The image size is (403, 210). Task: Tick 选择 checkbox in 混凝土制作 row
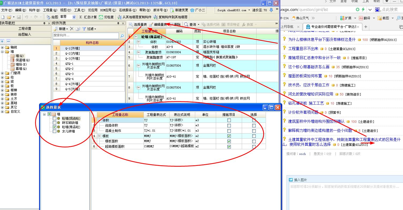pyautogui.click(x=254, y=131)
